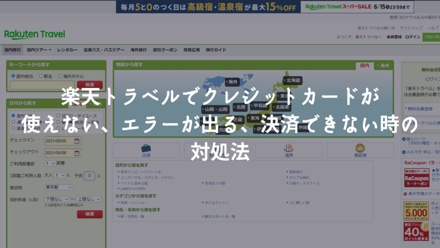Expand the 国内ツアー menu
The image size is (440, 248).
point(39,50)
